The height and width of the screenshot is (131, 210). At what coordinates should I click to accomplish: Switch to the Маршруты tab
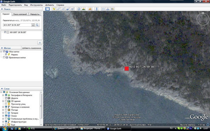(x=35, y=14)
